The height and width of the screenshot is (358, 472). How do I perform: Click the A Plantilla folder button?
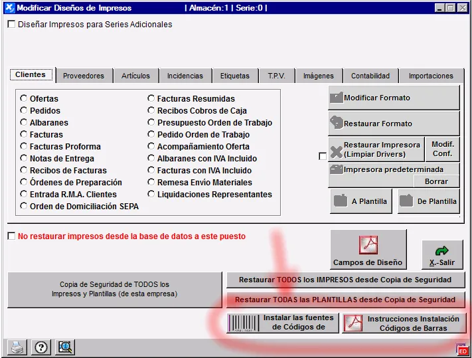[x=360, y=201]
